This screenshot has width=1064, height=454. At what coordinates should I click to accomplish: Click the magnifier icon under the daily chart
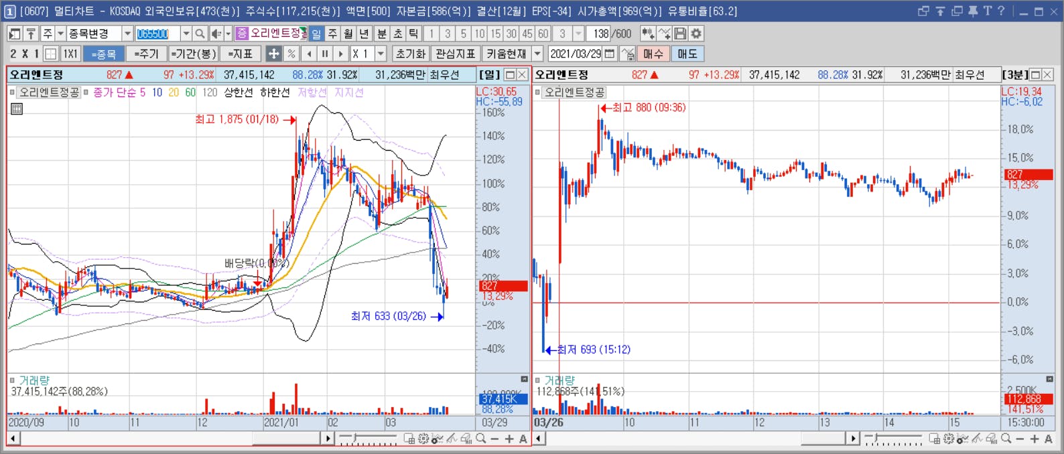tap(480, 439)
